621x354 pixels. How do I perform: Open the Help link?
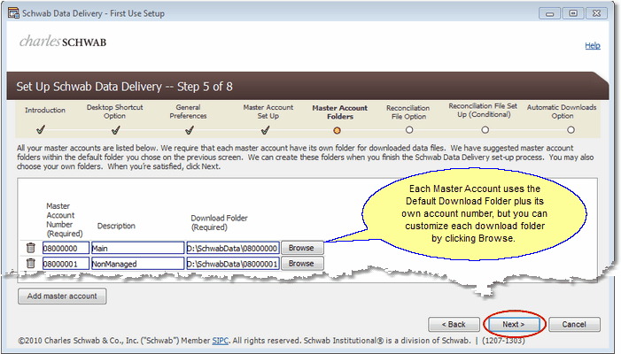593,45
